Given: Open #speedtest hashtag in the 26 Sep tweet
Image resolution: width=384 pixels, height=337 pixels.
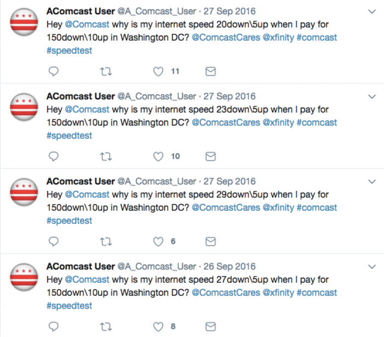Looking at the screenshot, I should coord(69,306).
